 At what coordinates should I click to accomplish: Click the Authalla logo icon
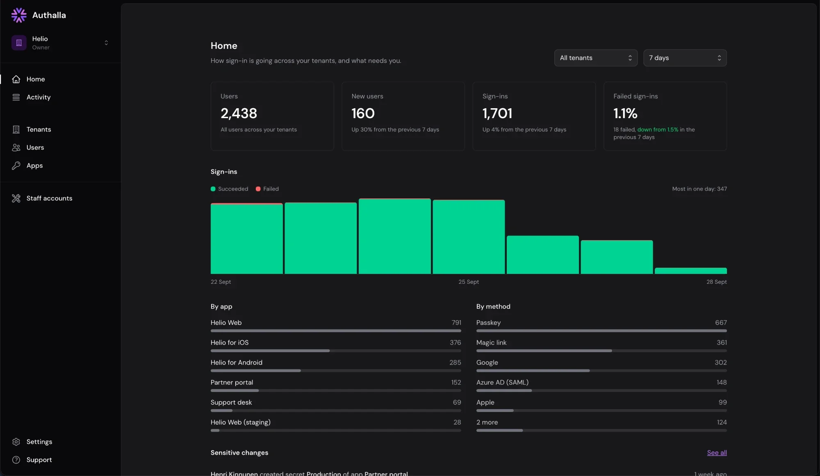pos(19,15)
